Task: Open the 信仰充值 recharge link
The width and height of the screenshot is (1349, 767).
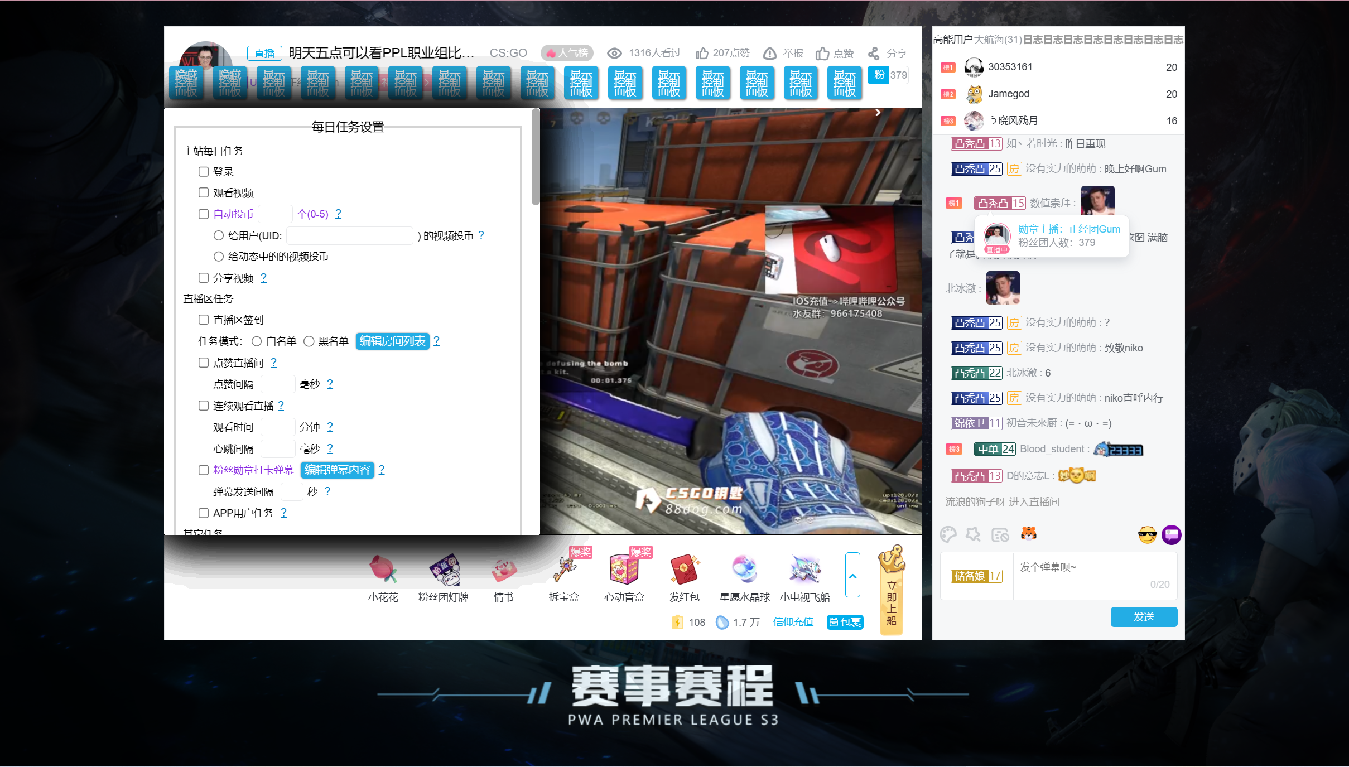Action: [793, 622]
